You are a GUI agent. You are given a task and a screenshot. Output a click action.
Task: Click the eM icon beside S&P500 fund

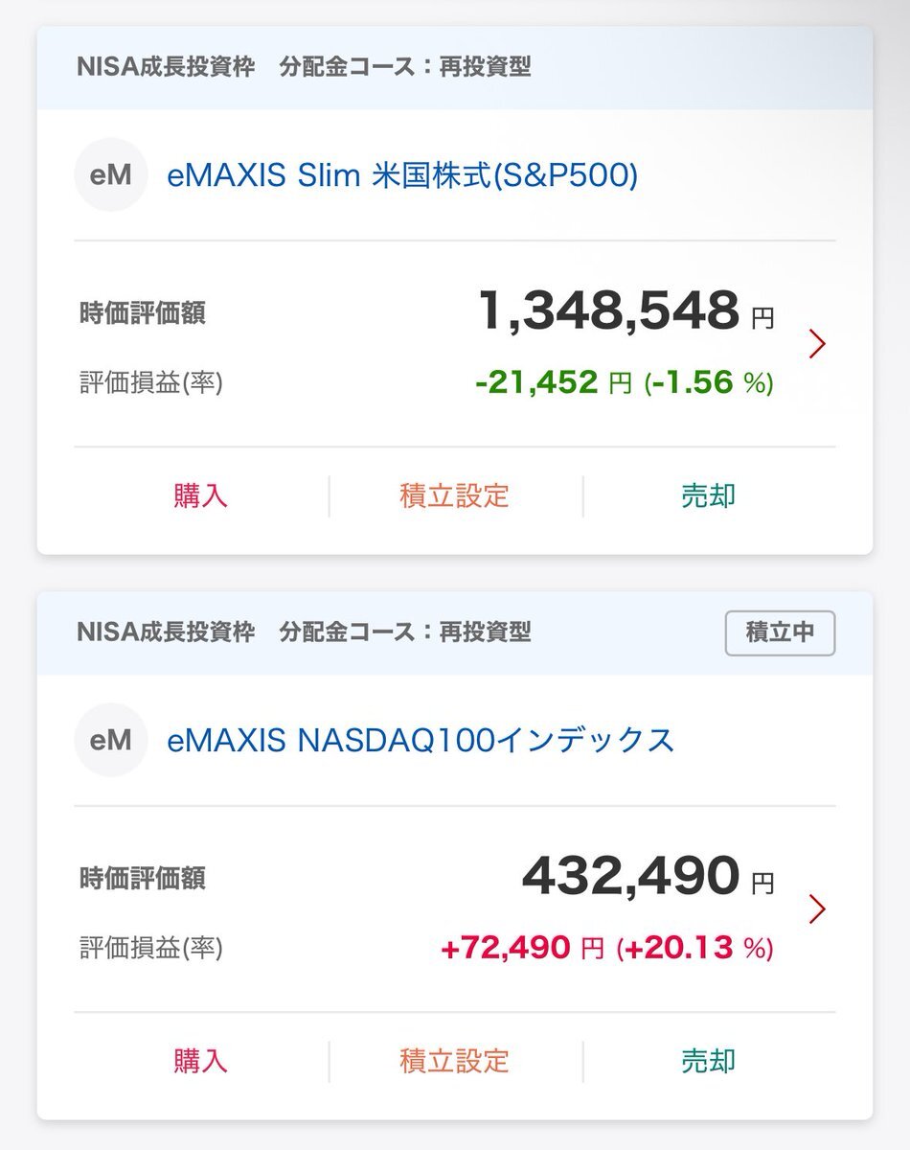(x=111, y=175)
